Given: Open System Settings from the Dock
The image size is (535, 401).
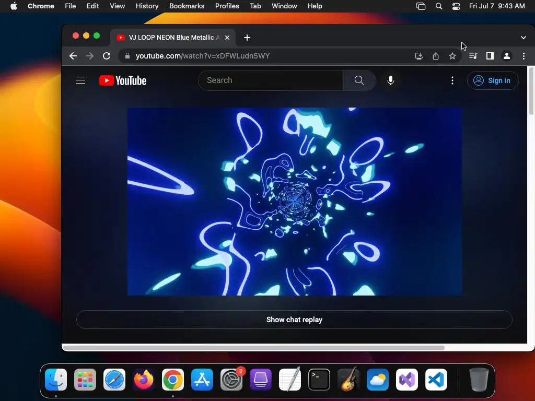Looking at the screenshot, I should [x=231, y=380].
